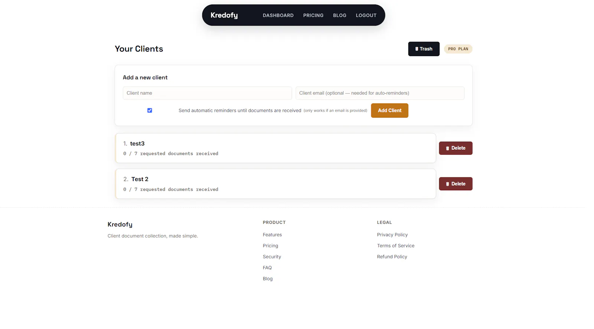
Task: Focus the Client name input field
Action: [207, 93]
